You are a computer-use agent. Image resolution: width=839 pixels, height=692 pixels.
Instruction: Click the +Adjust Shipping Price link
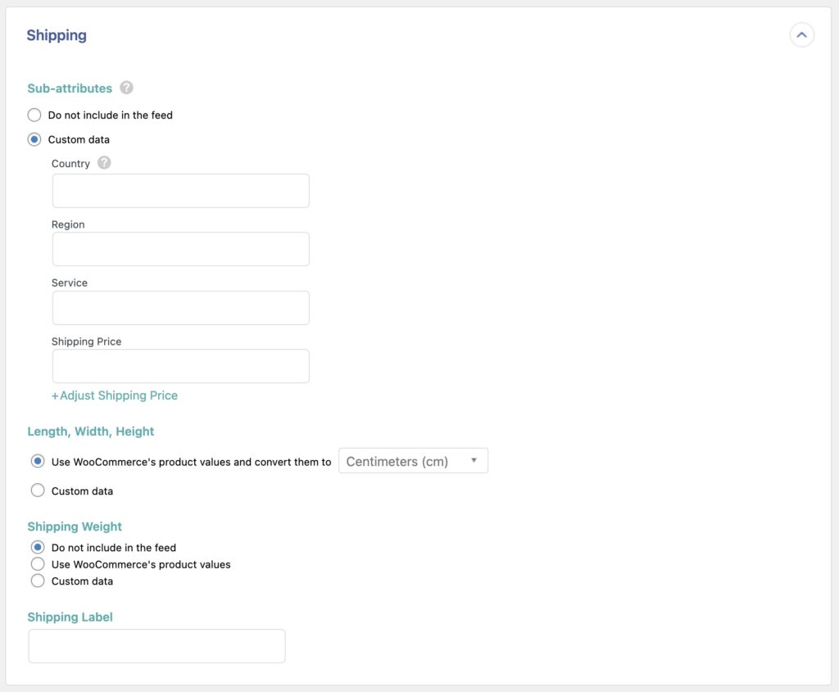point(115,395)
